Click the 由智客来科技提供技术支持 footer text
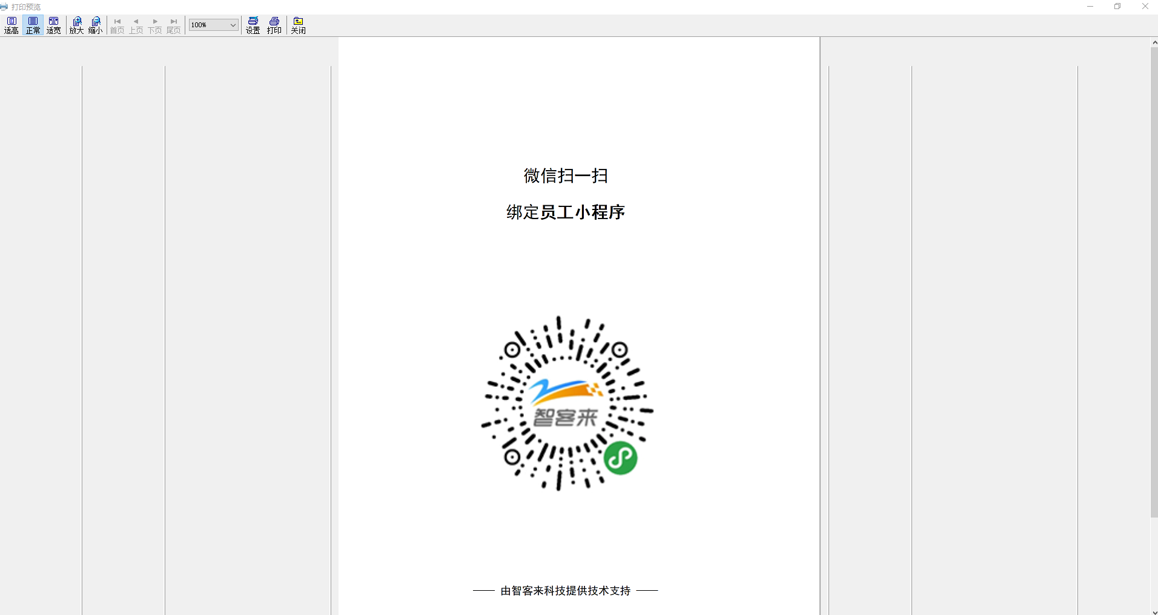This screenshot has height=615, width=1158. [x=566, y=591]
